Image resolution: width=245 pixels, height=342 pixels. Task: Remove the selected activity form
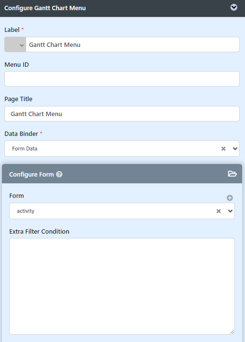point(218,211)
